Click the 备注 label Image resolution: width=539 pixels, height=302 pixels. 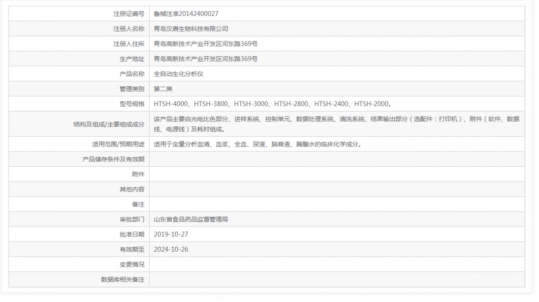(138, 204)
